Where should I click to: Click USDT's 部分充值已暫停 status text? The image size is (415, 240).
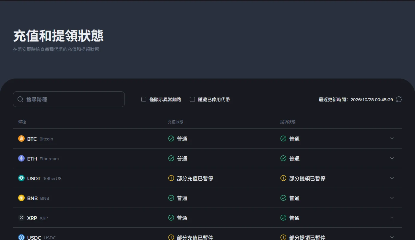pyautogui.click(x=195, y=178)
